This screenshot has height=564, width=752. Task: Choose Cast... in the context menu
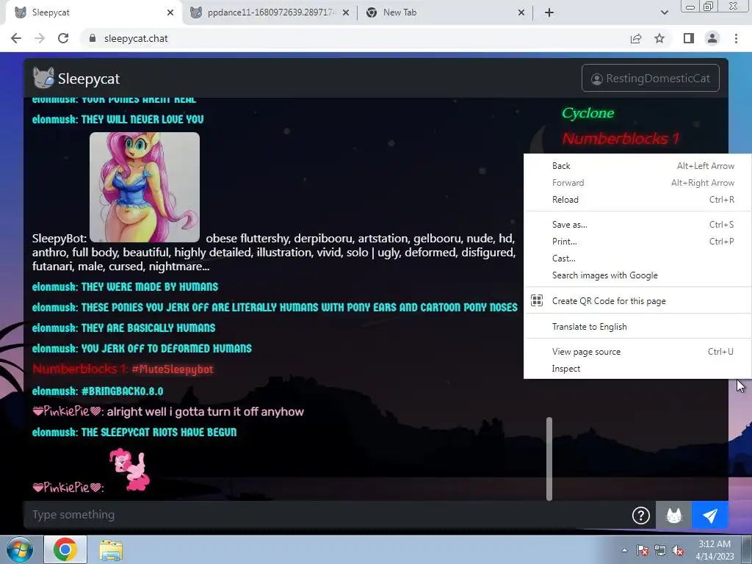638,258
